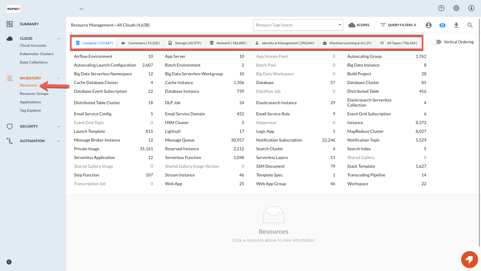Open the organization dropdown chevron at top

click(x=81, y=9)
